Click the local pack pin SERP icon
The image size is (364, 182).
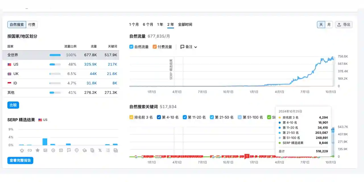click(x=76, y=150)
